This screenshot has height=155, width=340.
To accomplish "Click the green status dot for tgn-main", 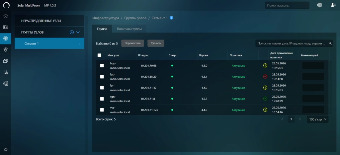I will (172, 99).
